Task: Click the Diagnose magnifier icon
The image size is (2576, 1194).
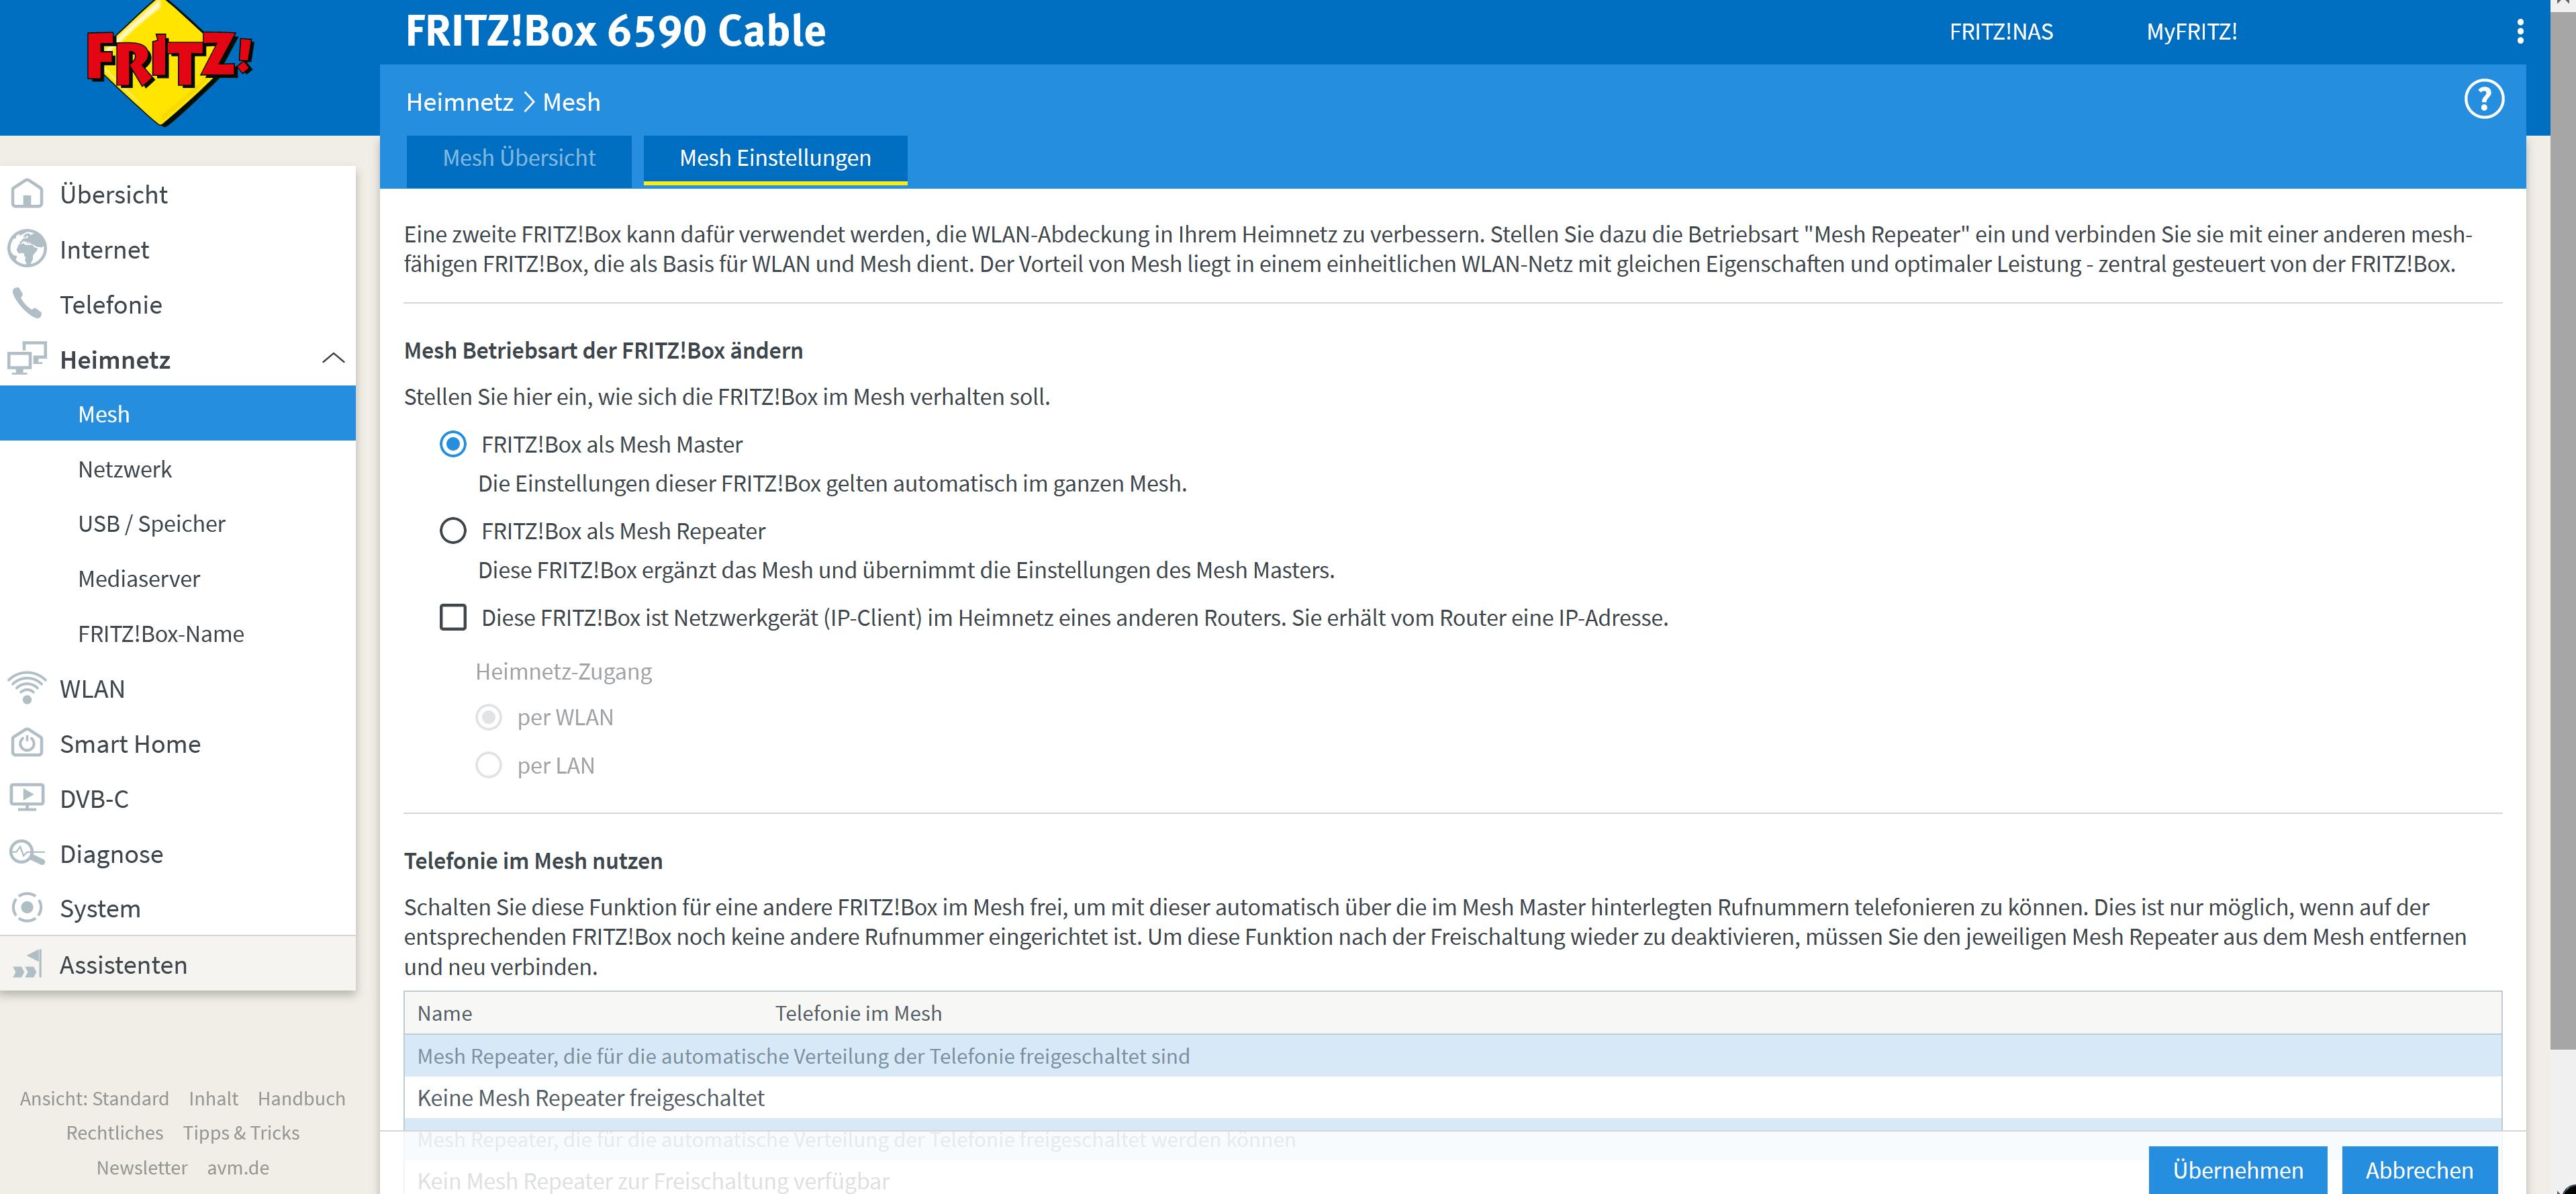Action: [x=27, y=853]
